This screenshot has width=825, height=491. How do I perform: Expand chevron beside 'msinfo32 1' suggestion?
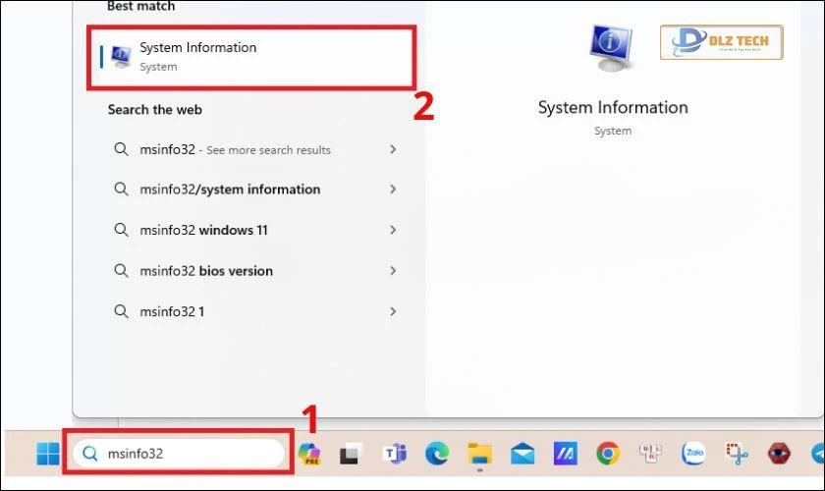[393, 311]
